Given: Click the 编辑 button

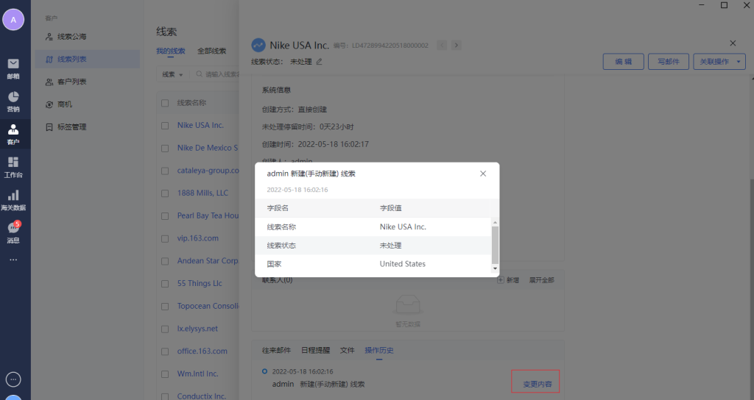Looking at the screenshot, I should point(623,62).
